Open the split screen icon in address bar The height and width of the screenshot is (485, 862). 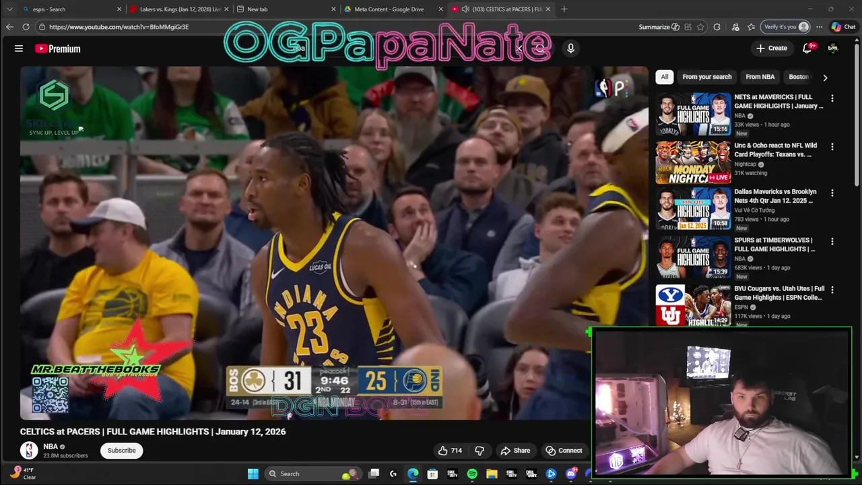click(688, 27)
